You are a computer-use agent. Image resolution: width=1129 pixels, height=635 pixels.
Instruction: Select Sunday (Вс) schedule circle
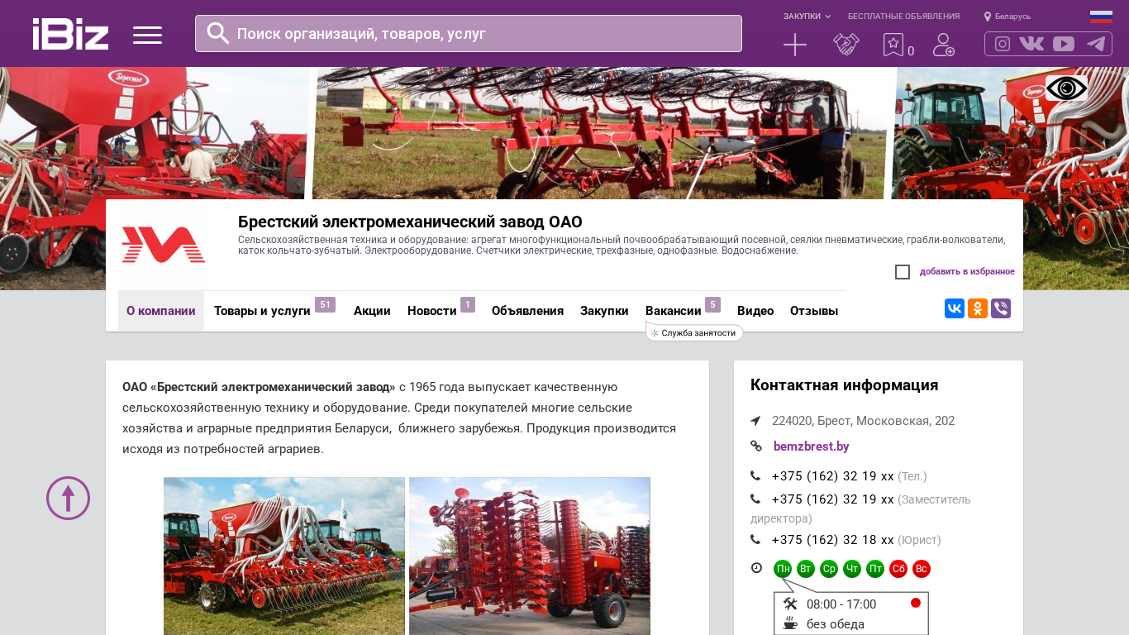click(x=922, y=569)
